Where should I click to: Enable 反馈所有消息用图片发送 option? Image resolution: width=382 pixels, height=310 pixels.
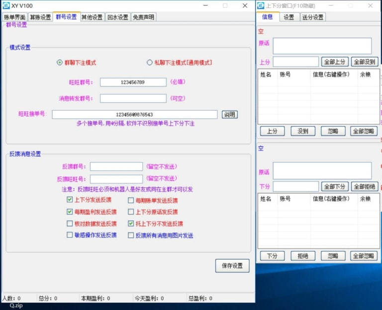pos(131,235)
